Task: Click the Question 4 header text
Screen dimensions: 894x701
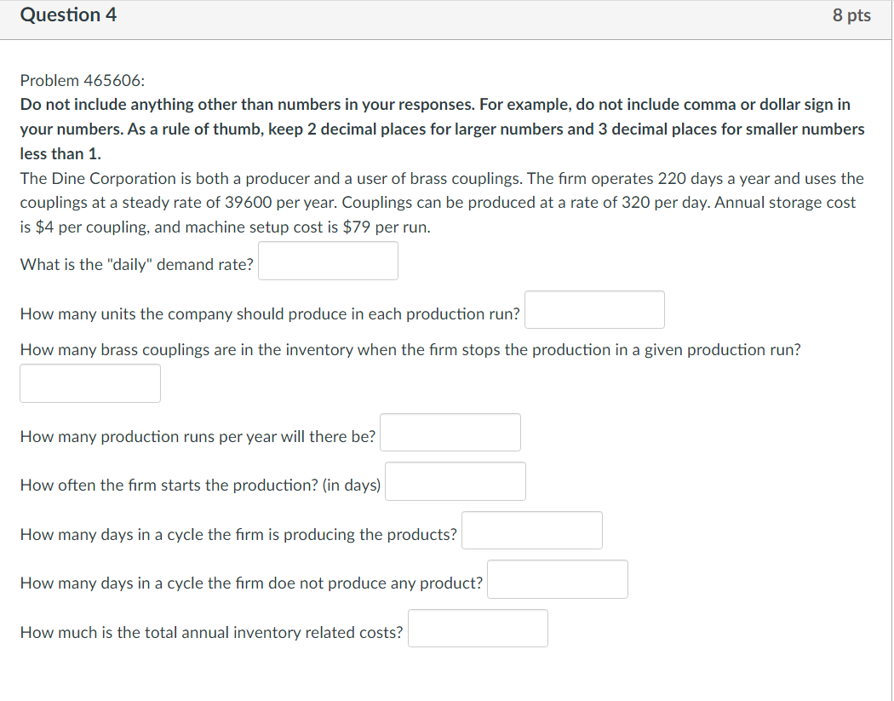Action: coord(69,14)
